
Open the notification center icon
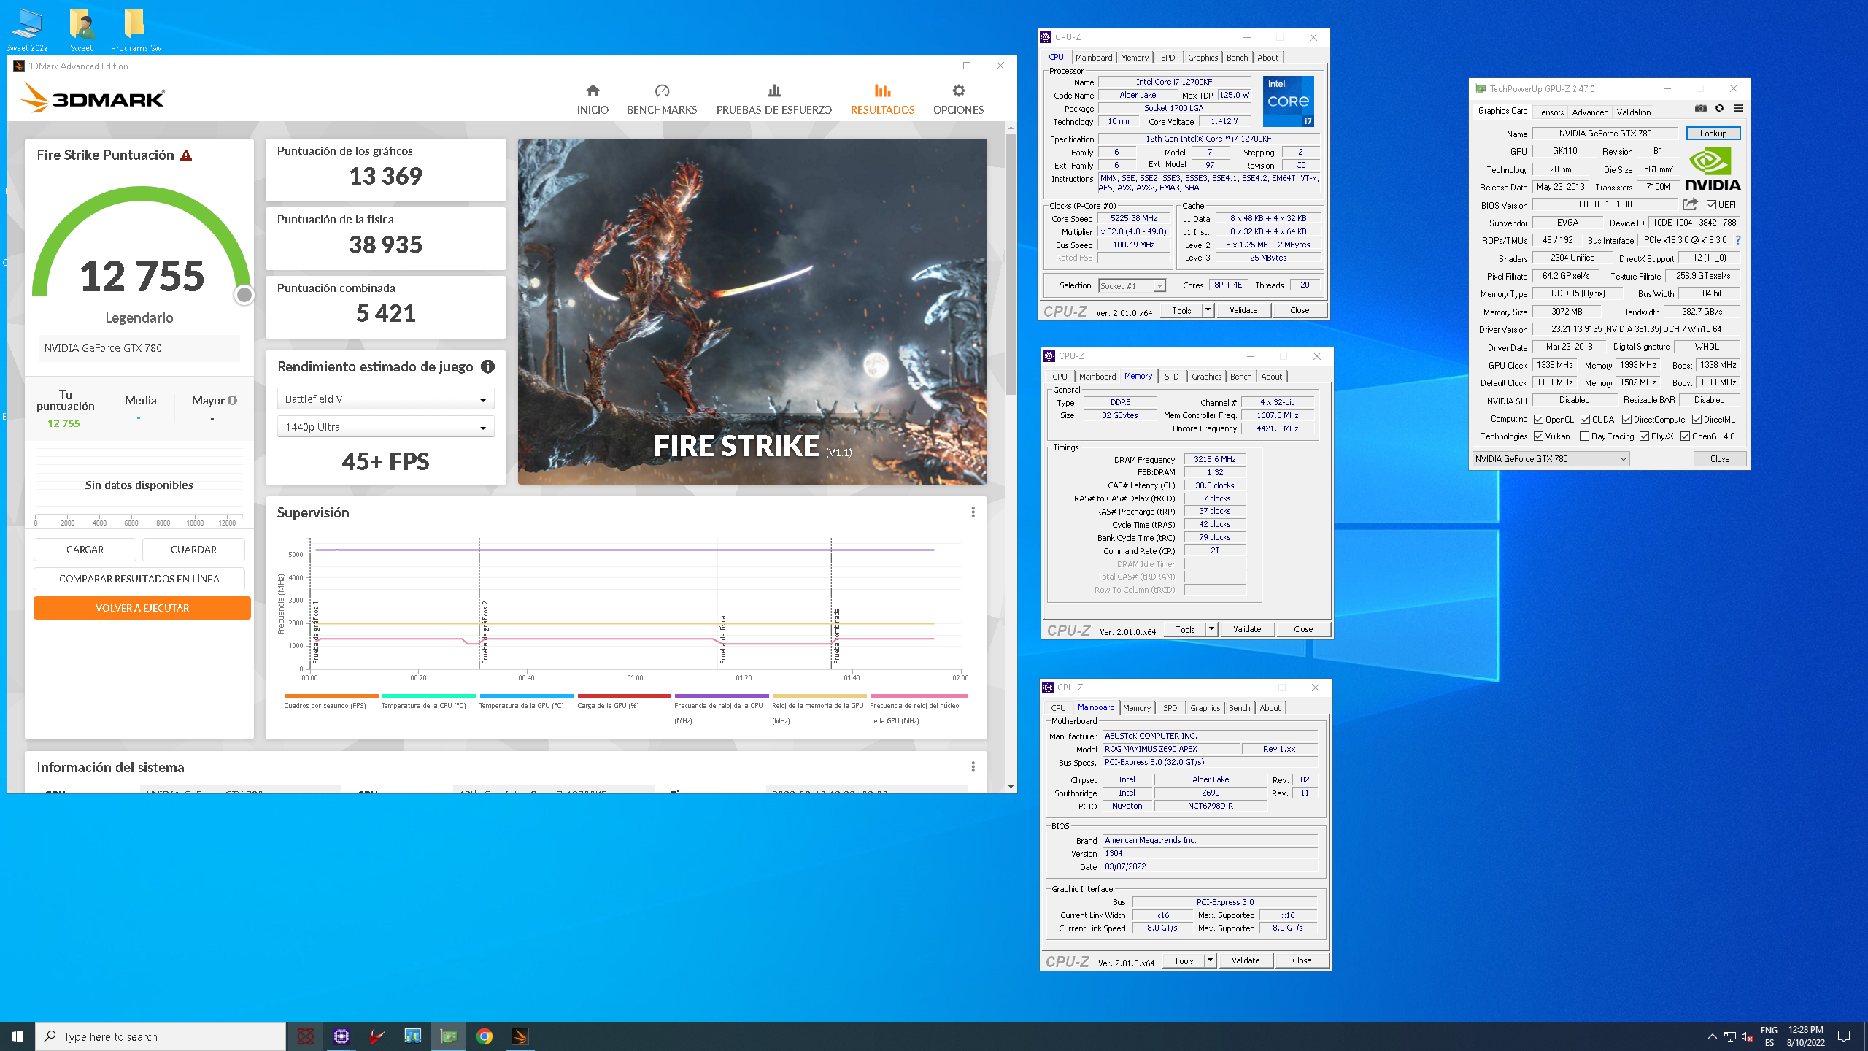(1844, 1036)
